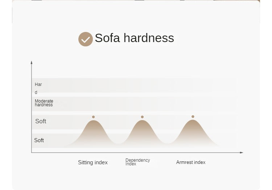
Task: Select the "Har d" hardness level label
Action: coord(38,88)
